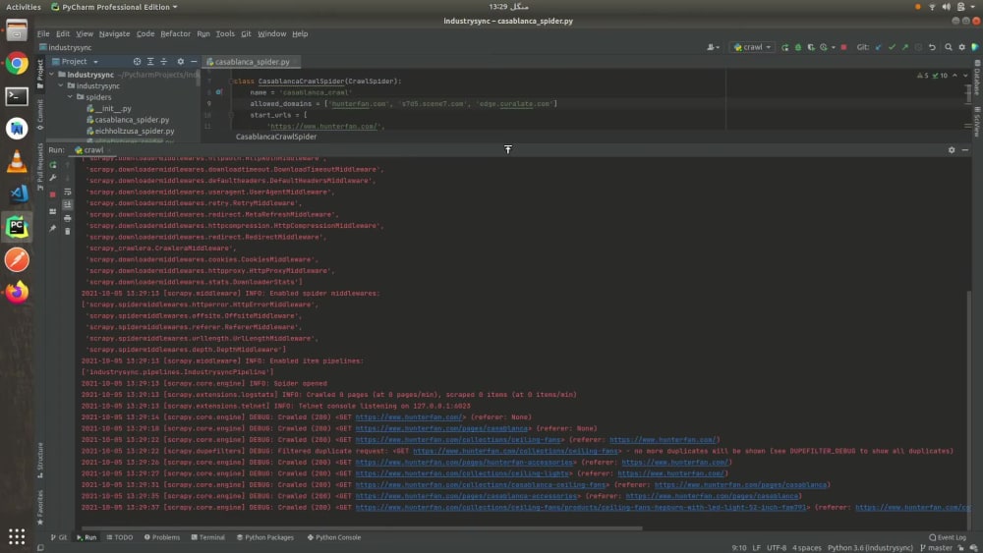Start debugging with the green bug icon

(797, 47)
